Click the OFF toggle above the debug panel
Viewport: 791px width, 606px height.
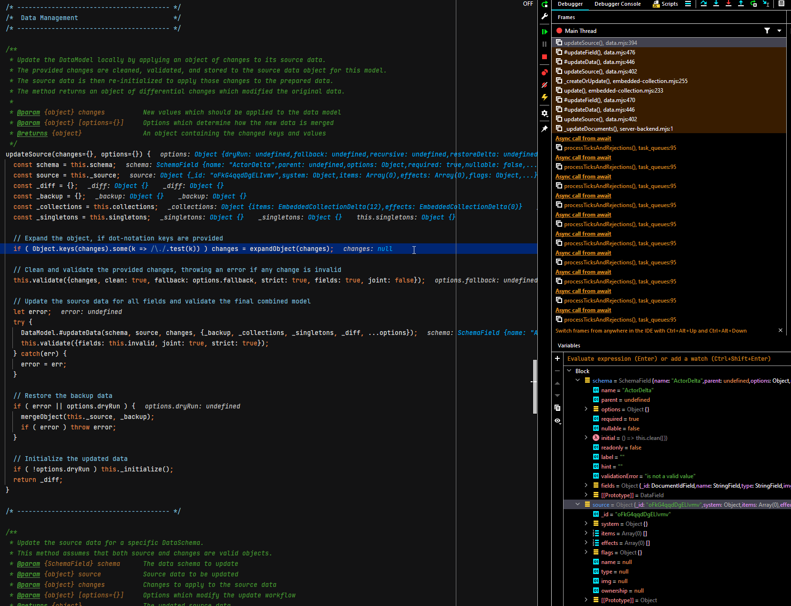click(528, 4)
